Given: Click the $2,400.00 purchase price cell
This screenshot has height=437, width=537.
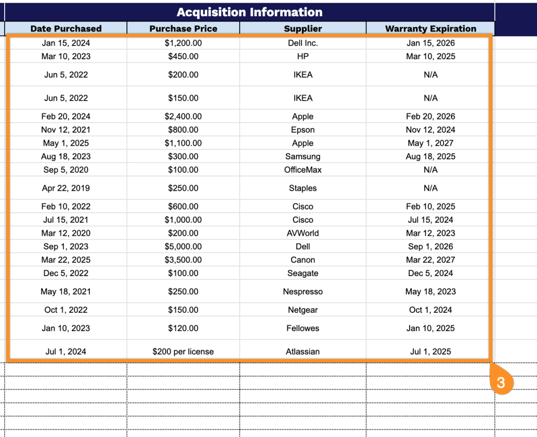Looking at the screenshot, I should pyautogui.click(x=183, y=116).
